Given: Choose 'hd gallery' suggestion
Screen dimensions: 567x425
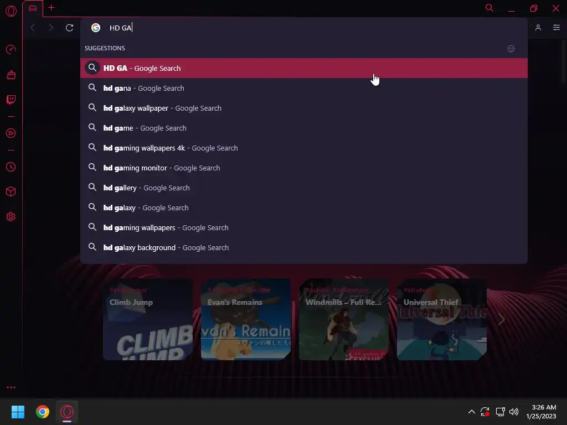Looking at the screenshot, I should pyautogui.click(x=304, y=188).
